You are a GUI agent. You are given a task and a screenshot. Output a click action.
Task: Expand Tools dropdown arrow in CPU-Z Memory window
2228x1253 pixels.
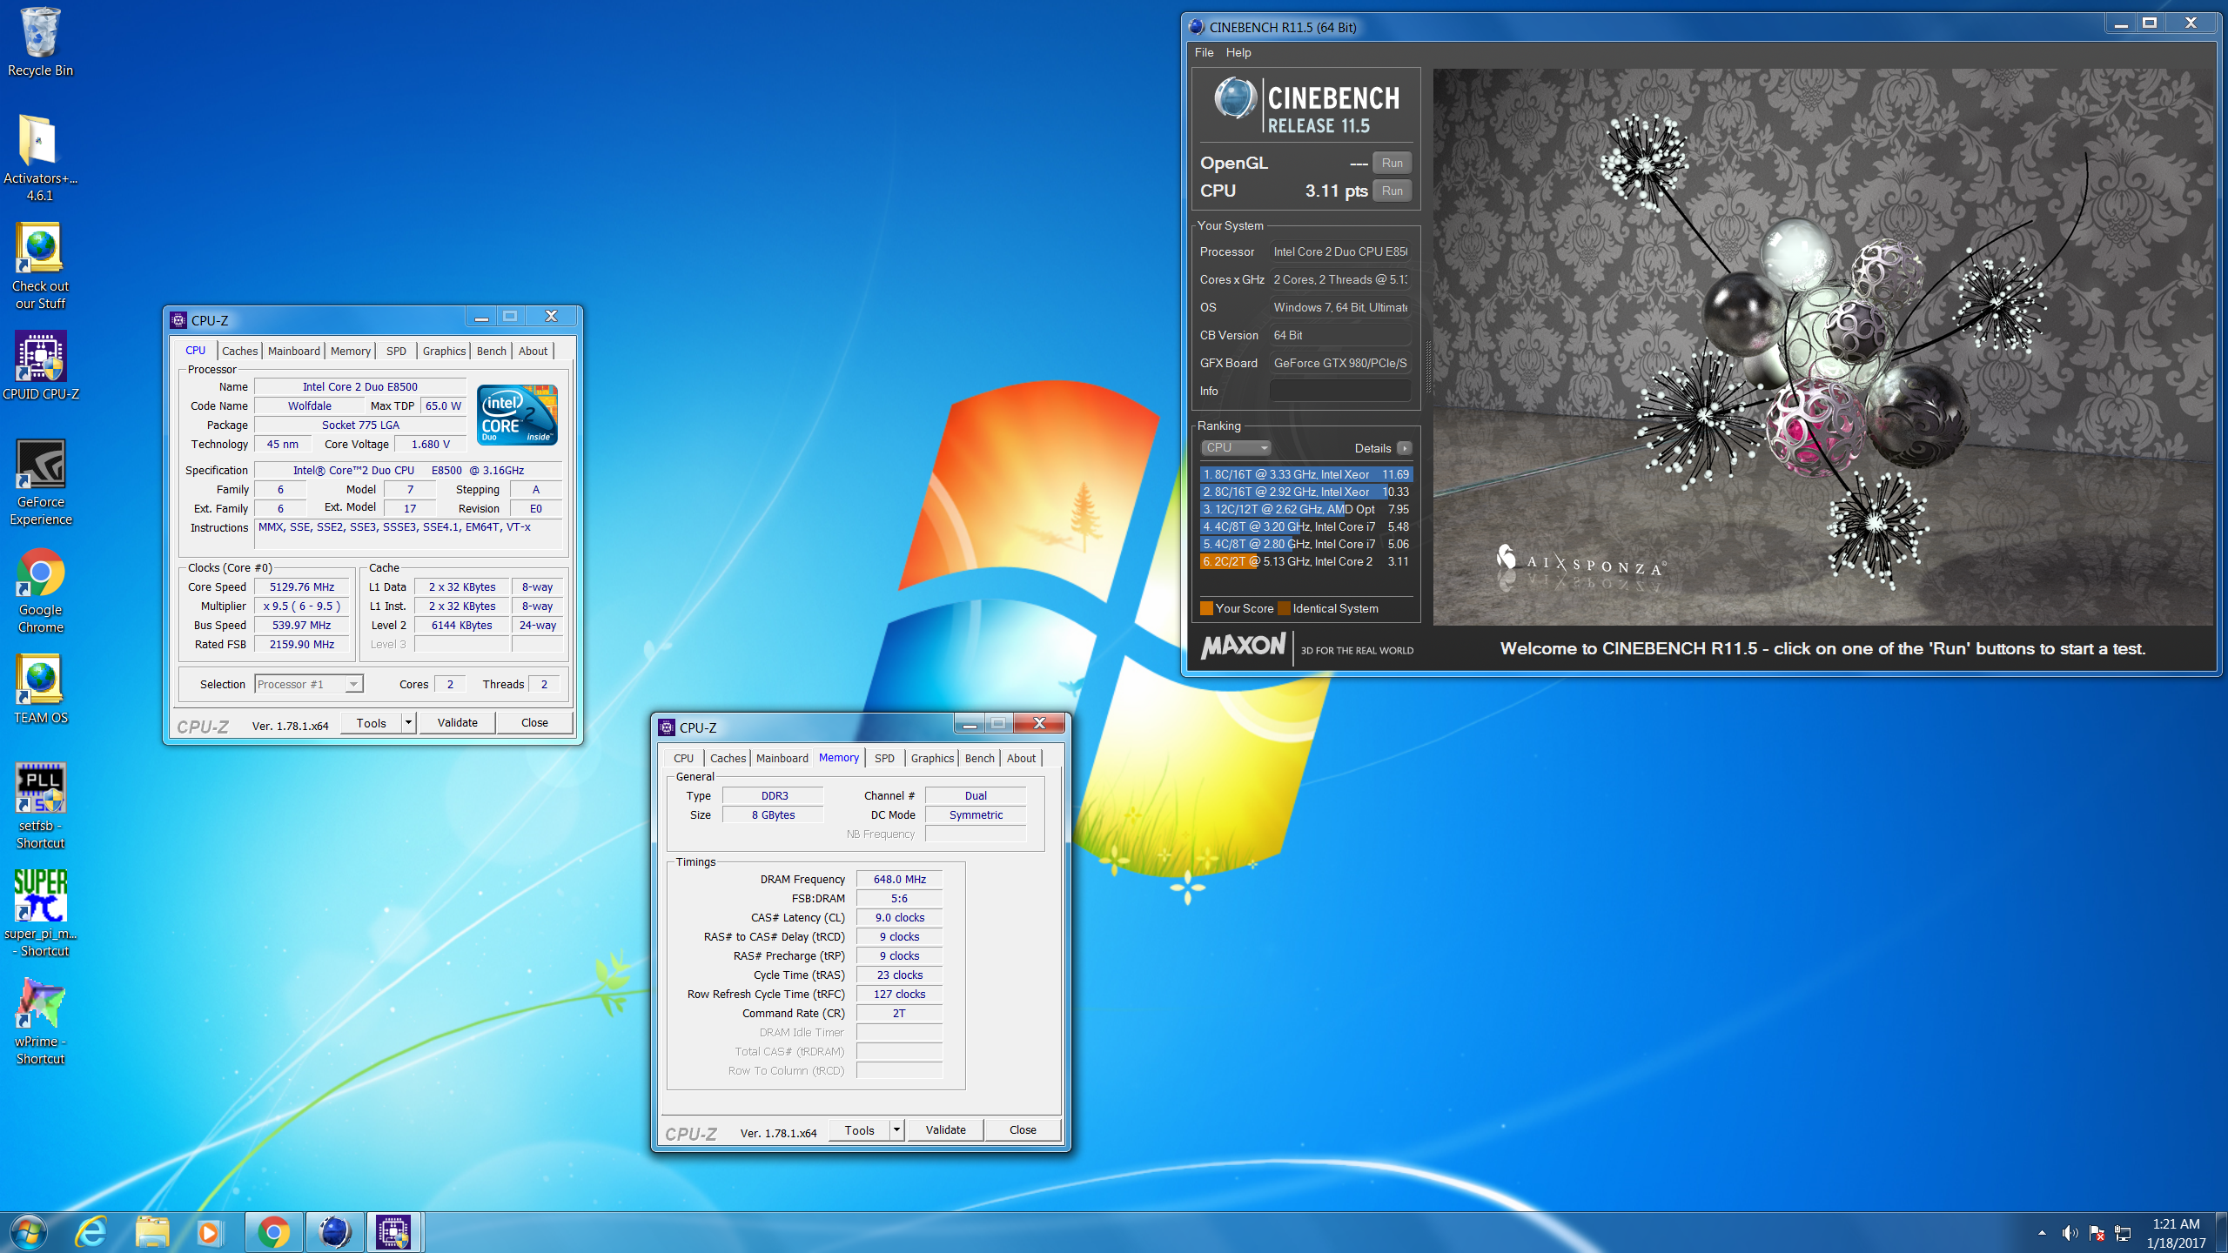[x=896, y=1129]
